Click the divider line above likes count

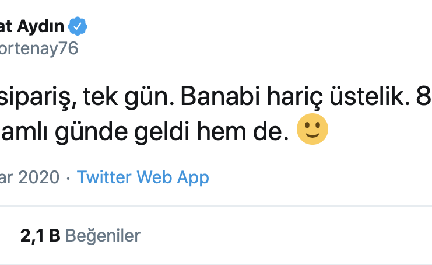216,206
